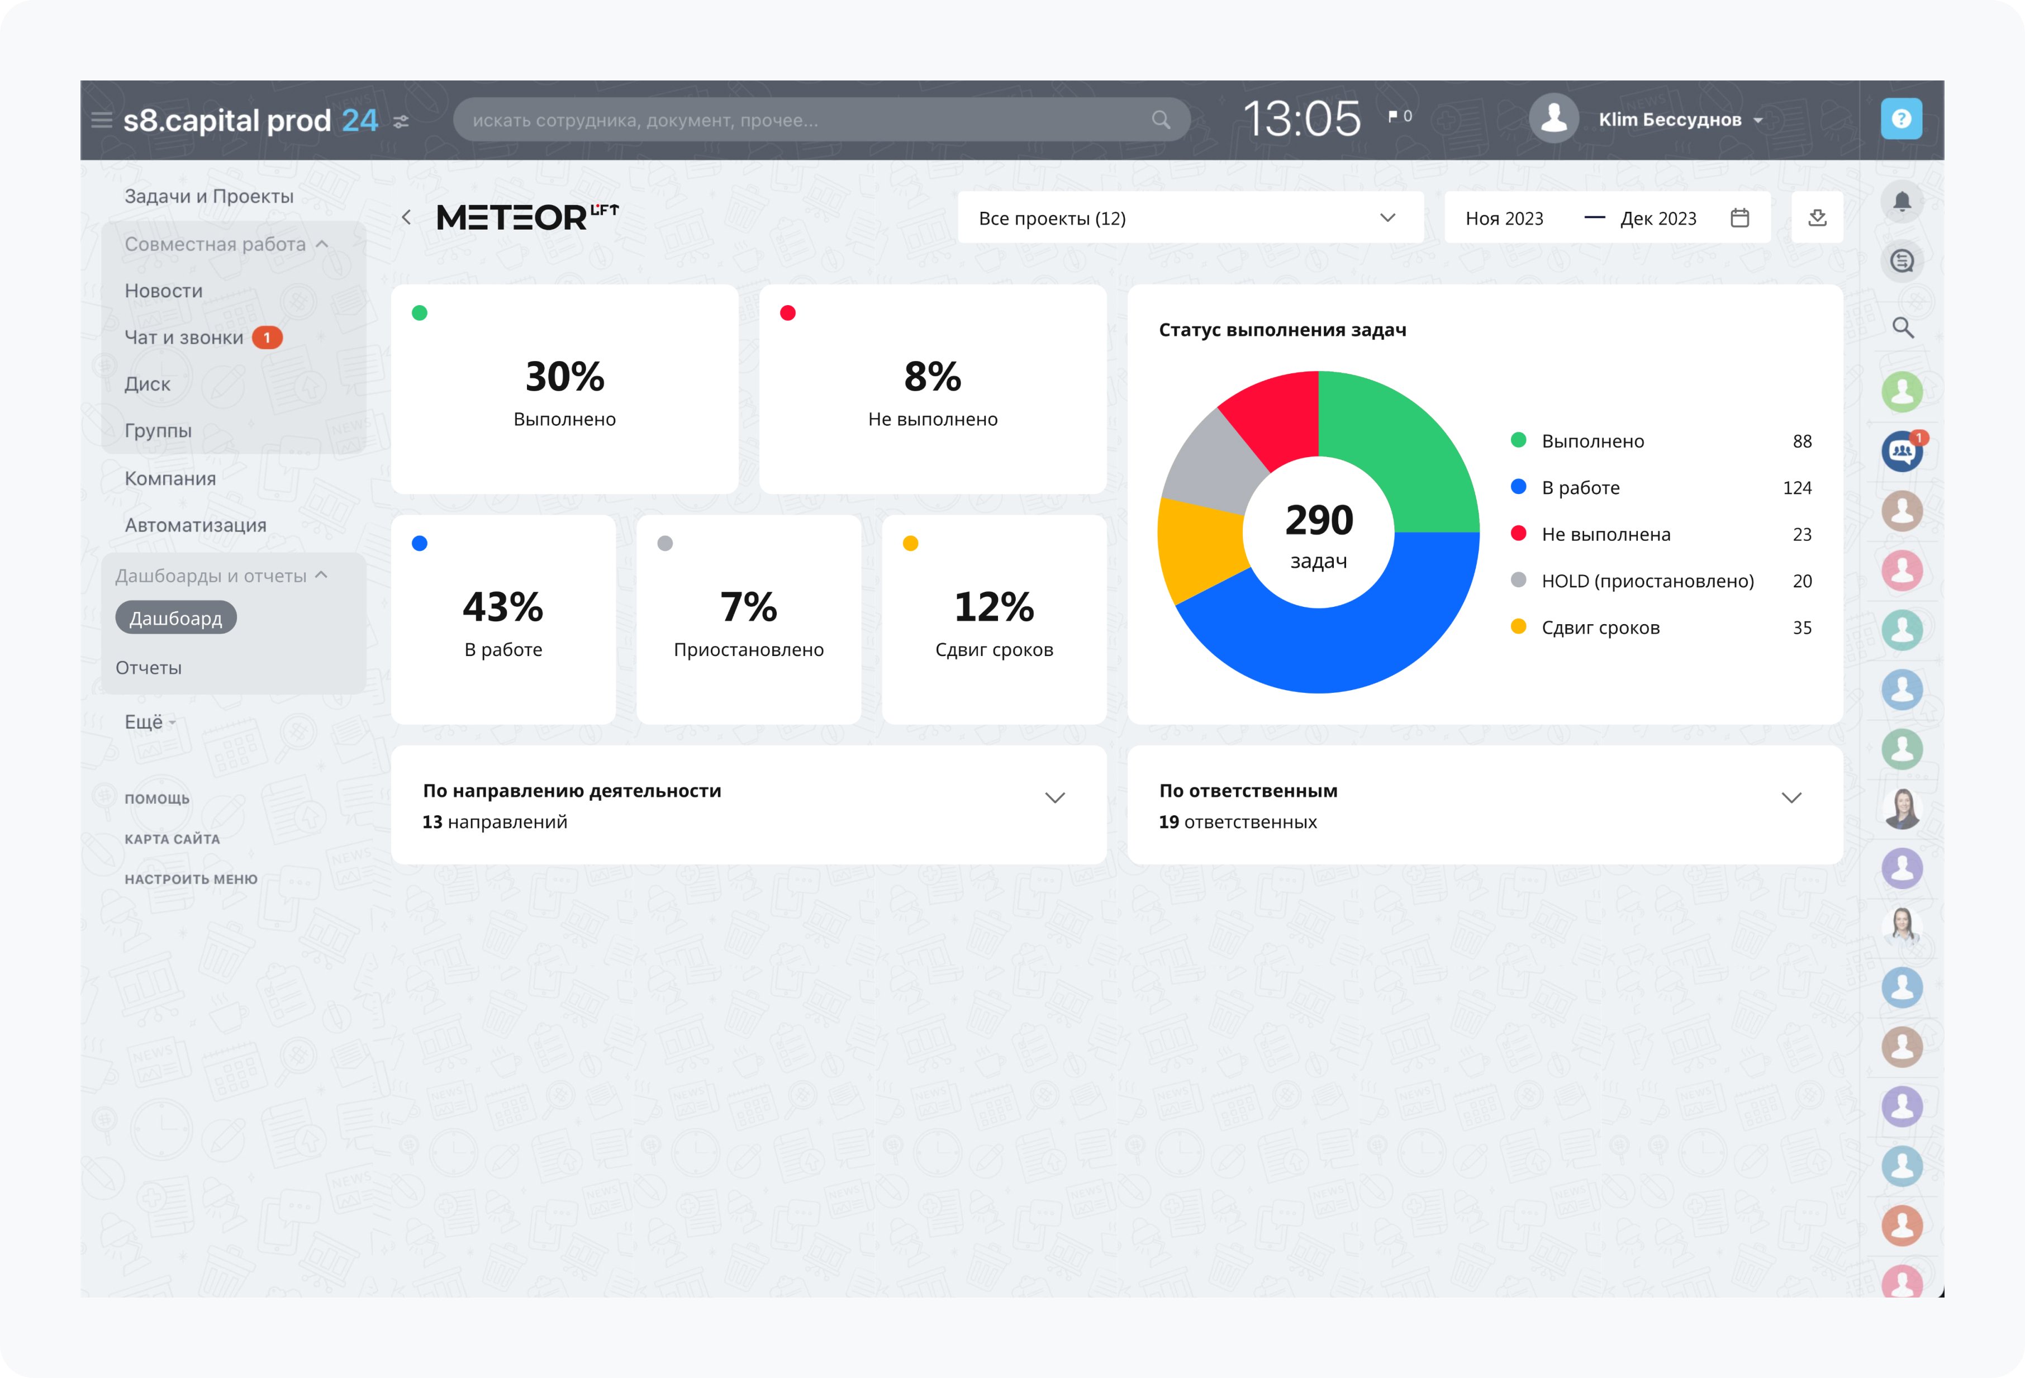Screen dimensions: 2025x1378
Task: Select Чат и звонки menu item
Action: 184,338
